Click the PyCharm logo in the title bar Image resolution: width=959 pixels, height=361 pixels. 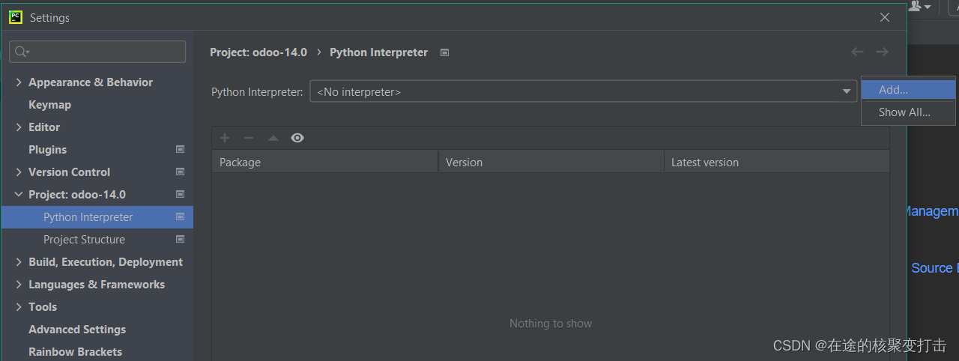(16, 16)
